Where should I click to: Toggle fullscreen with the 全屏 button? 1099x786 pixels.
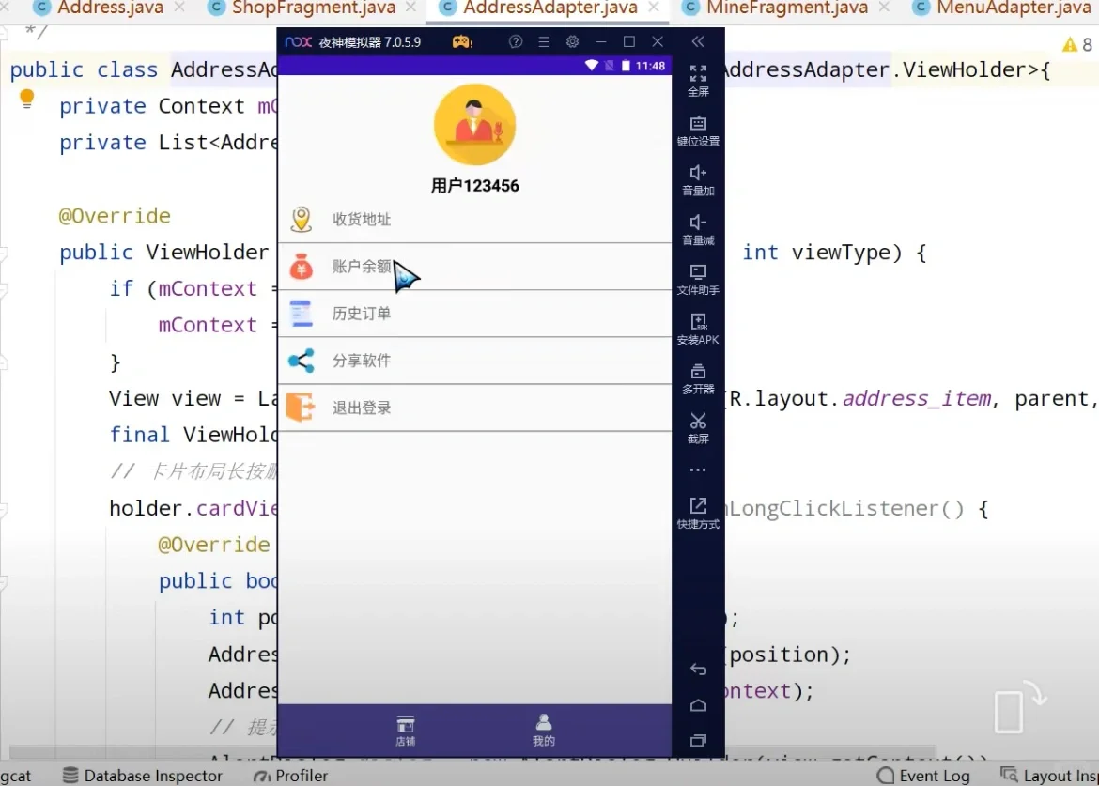698,82
